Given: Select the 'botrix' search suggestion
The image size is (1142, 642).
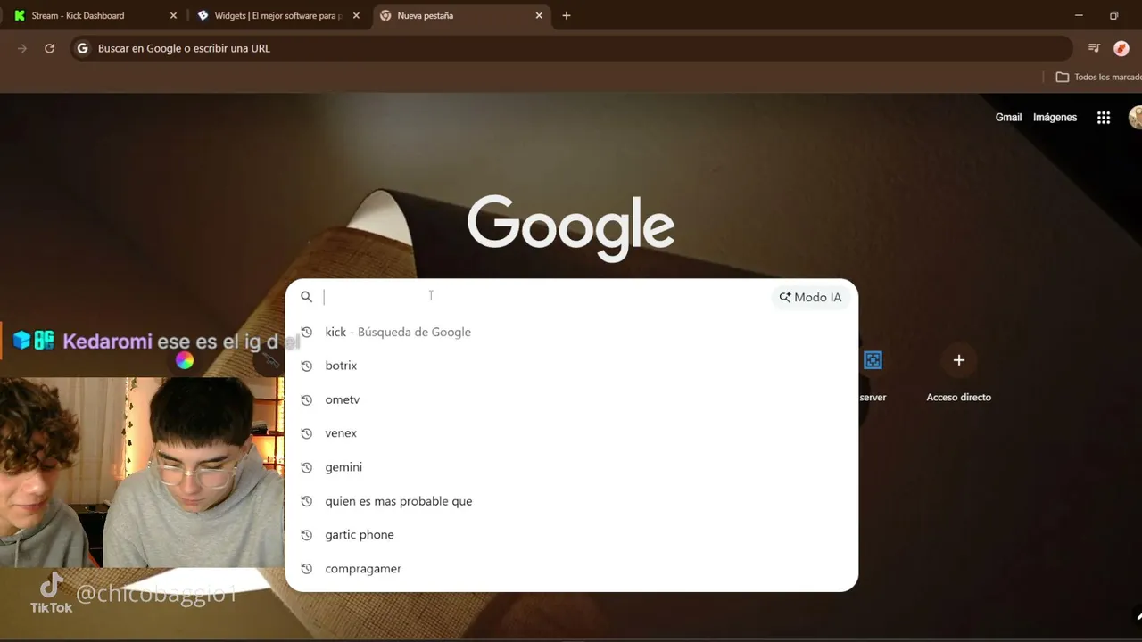Looking at the screenshot, I should (x=571, y=366).
